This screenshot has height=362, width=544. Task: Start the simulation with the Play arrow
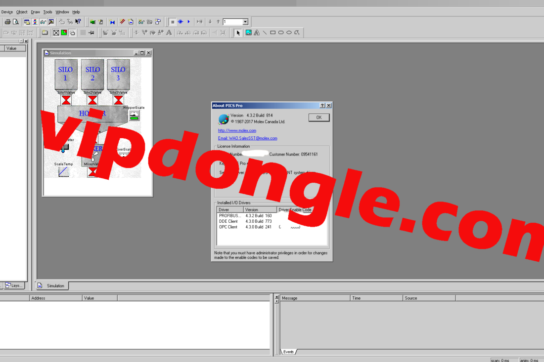pos(188,22)
